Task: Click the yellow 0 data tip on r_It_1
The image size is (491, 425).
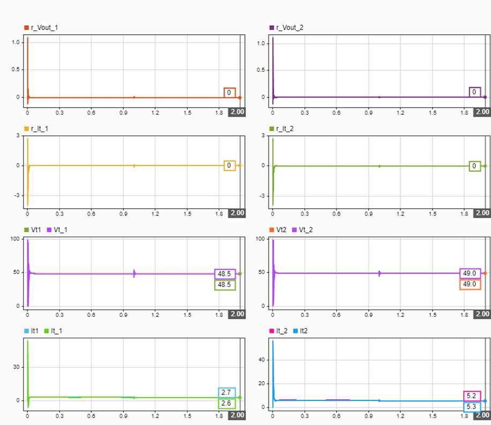Action: pos(229,165)
